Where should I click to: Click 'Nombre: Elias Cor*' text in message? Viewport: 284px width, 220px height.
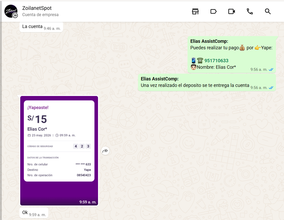(216, 67)
